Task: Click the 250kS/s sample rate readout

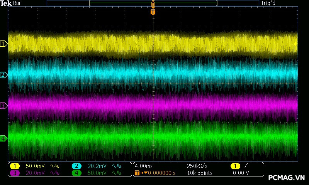Action: (x=197, y=166)
